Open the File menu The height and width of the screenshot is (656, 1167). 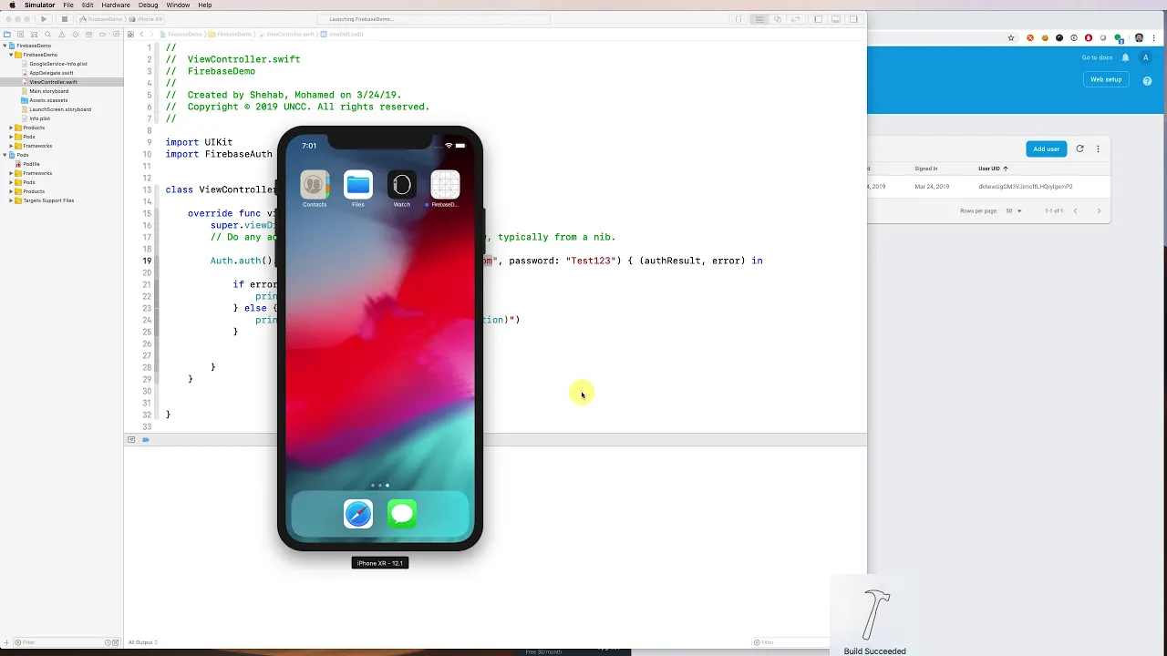tap(68, 5)
